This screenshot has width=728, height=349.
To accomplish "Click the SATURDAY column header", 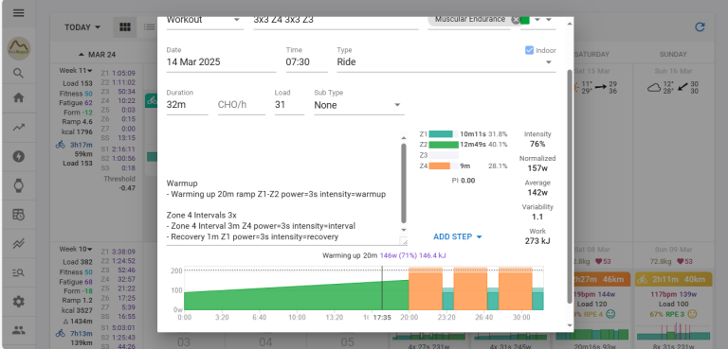I will (591, 55).
